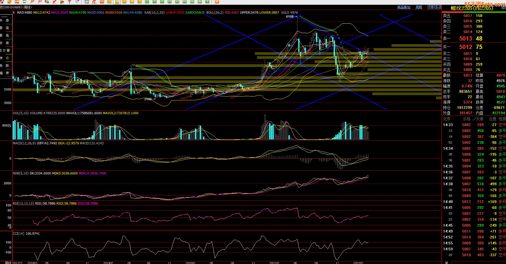Click the 14:59 trade row at 5007
The height and width of the screenshot is (264, 506).
tap(474, 249)
